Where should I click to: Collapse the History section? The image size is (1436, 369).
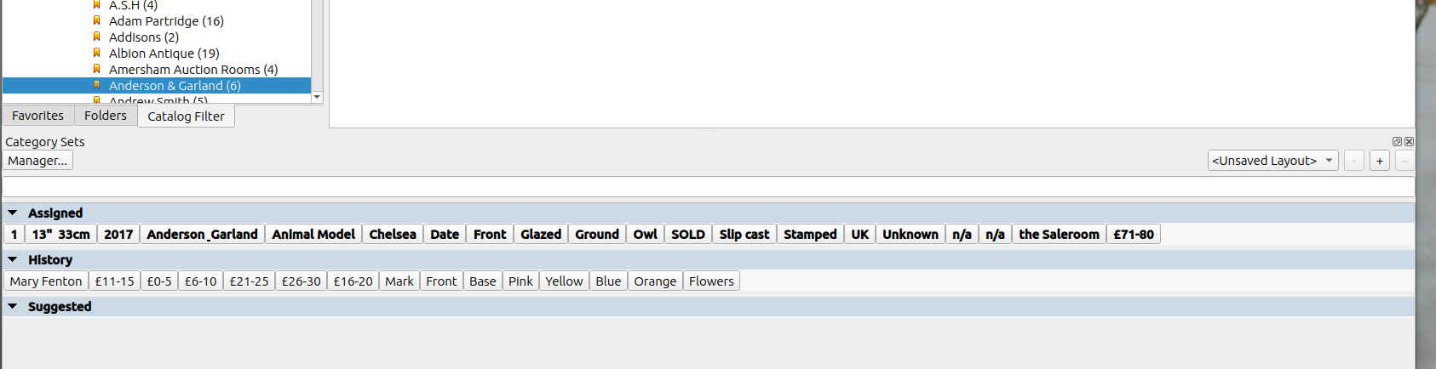13,259
